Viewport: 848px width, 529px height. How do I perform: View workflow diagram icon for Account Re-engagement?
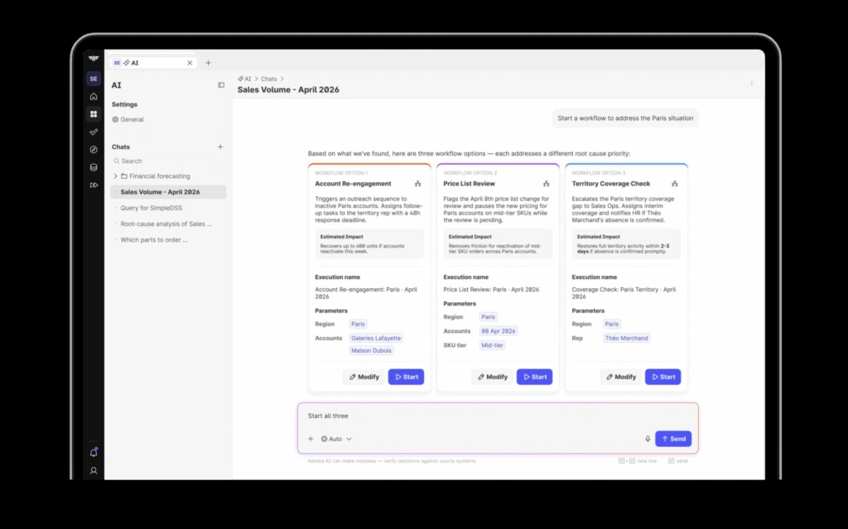[x=417, y=183]
